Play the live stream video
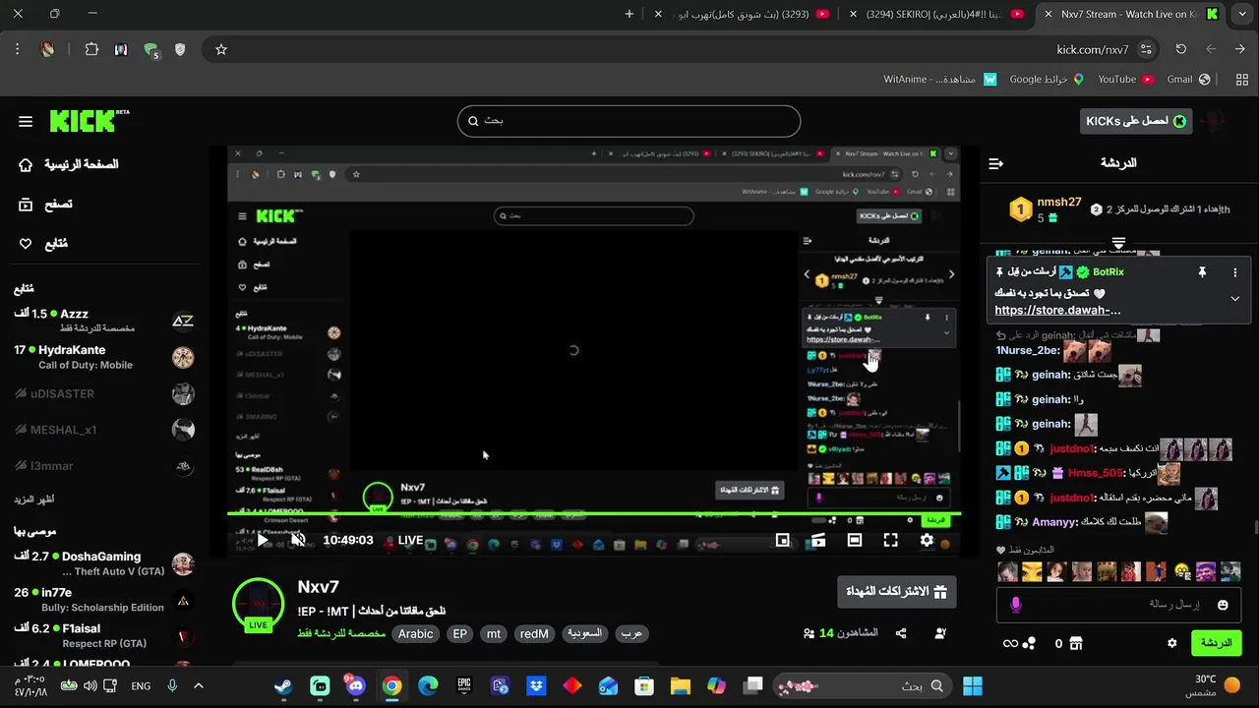Viewport: 1259px width, 708px height. (x=263, y=540)
